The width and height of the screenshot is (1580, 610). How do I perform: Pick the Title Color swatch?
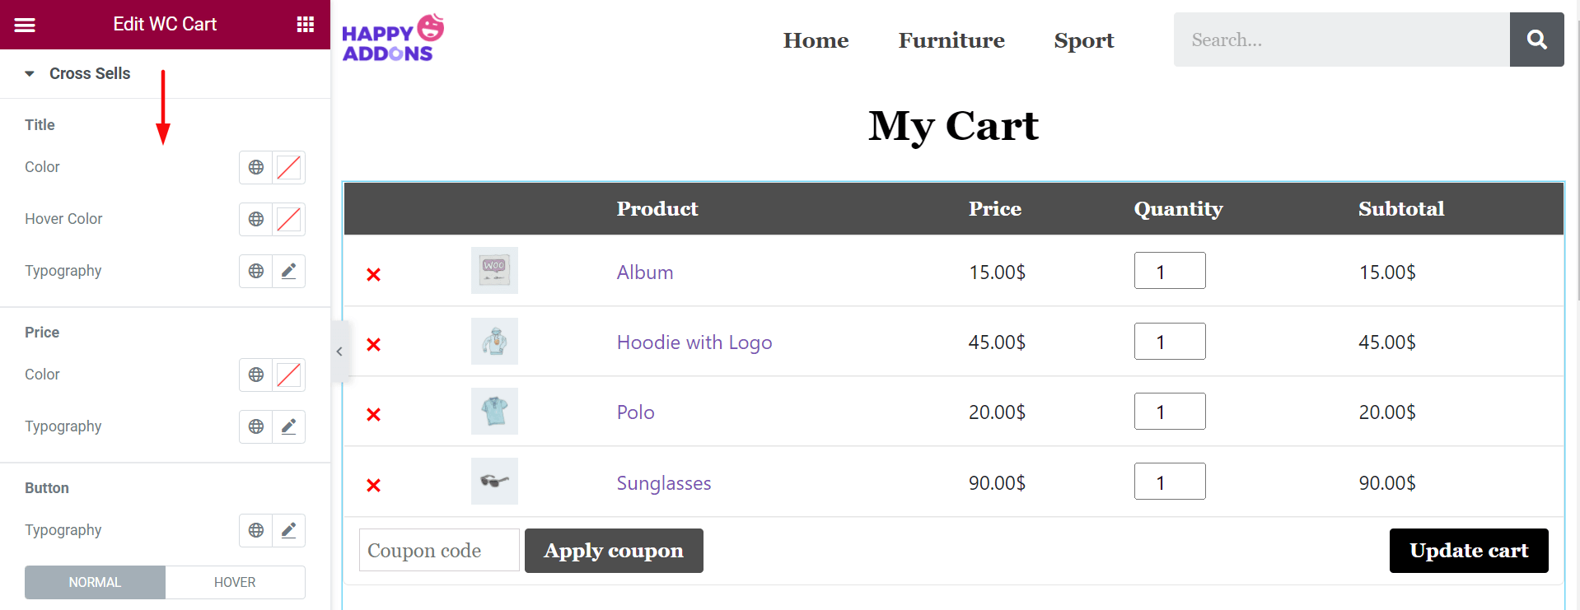[x=288, y=167]
